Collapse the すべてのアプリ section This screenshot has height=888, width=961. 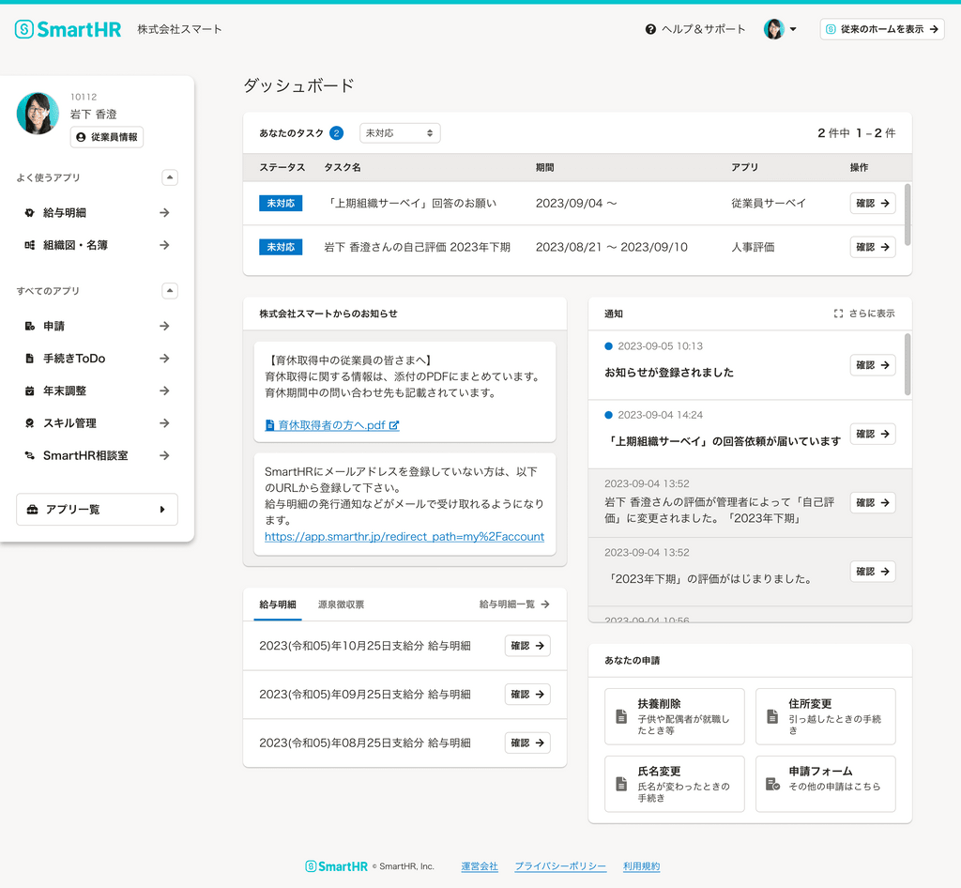tap(170, 290)
